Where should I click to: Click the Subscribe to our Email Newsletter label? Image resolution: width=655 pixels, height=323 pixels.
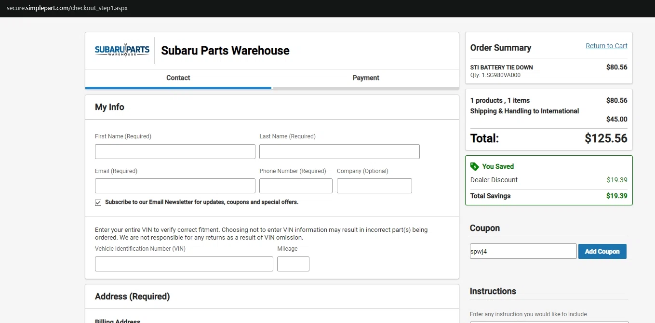(201, 202)
